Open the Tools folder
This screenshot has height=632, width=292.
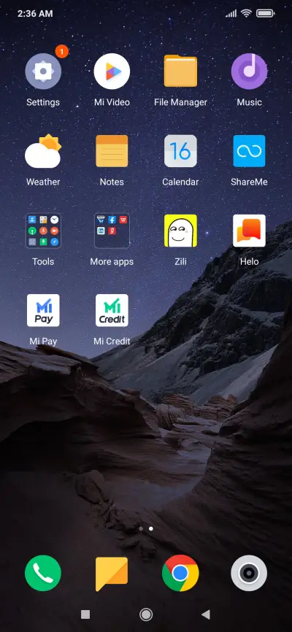(x=43, y=231)
